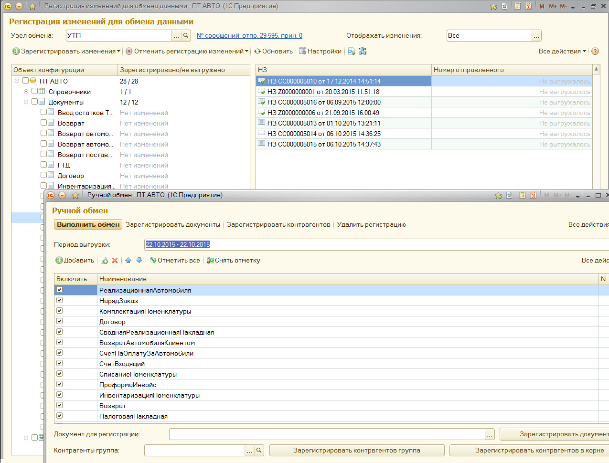Click Отметить все in Ручной обмен toolbar

point(175,260)
